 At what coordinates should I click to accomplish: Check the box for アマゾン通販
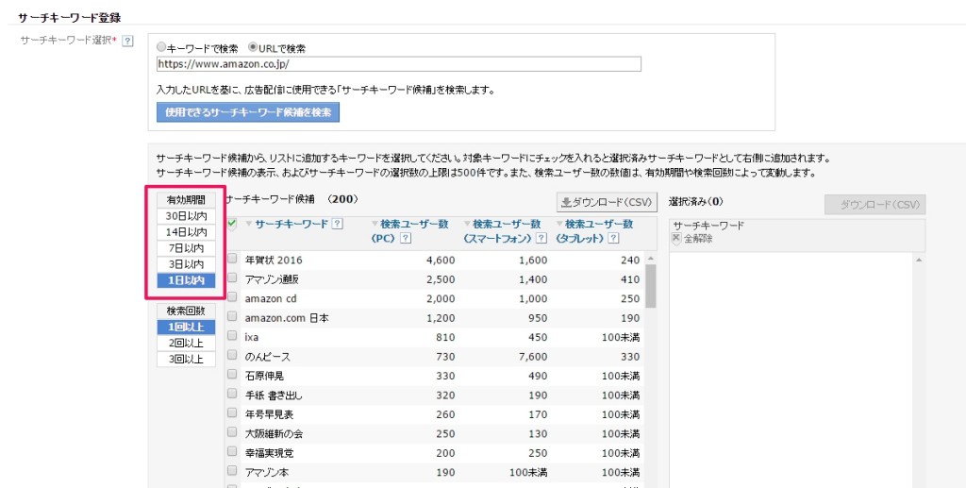232,278
